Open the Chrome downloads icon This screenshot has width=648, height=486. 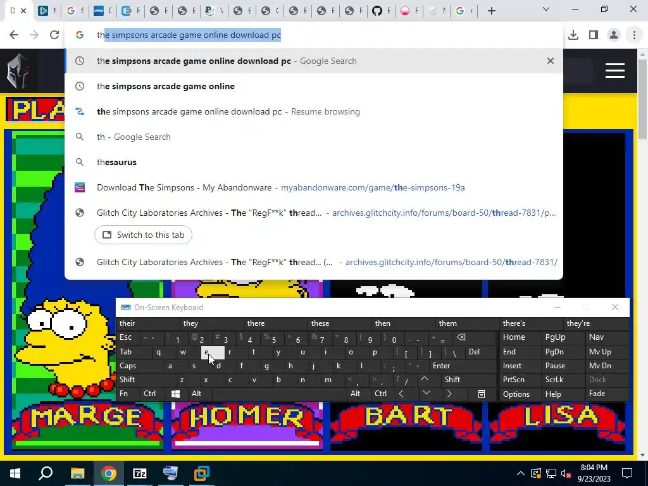(573, 35)
